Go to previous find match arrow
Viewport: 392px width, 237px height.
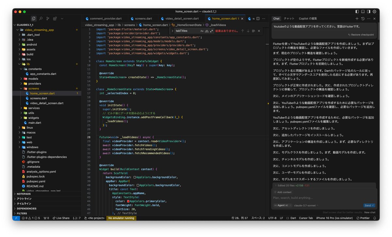242,31
